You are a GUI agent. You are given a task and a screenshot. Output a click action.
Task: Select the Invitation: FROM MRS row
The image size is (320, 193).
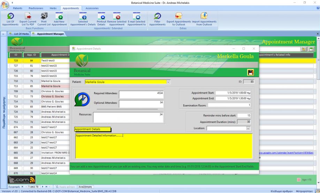click(x=55, y=153)
